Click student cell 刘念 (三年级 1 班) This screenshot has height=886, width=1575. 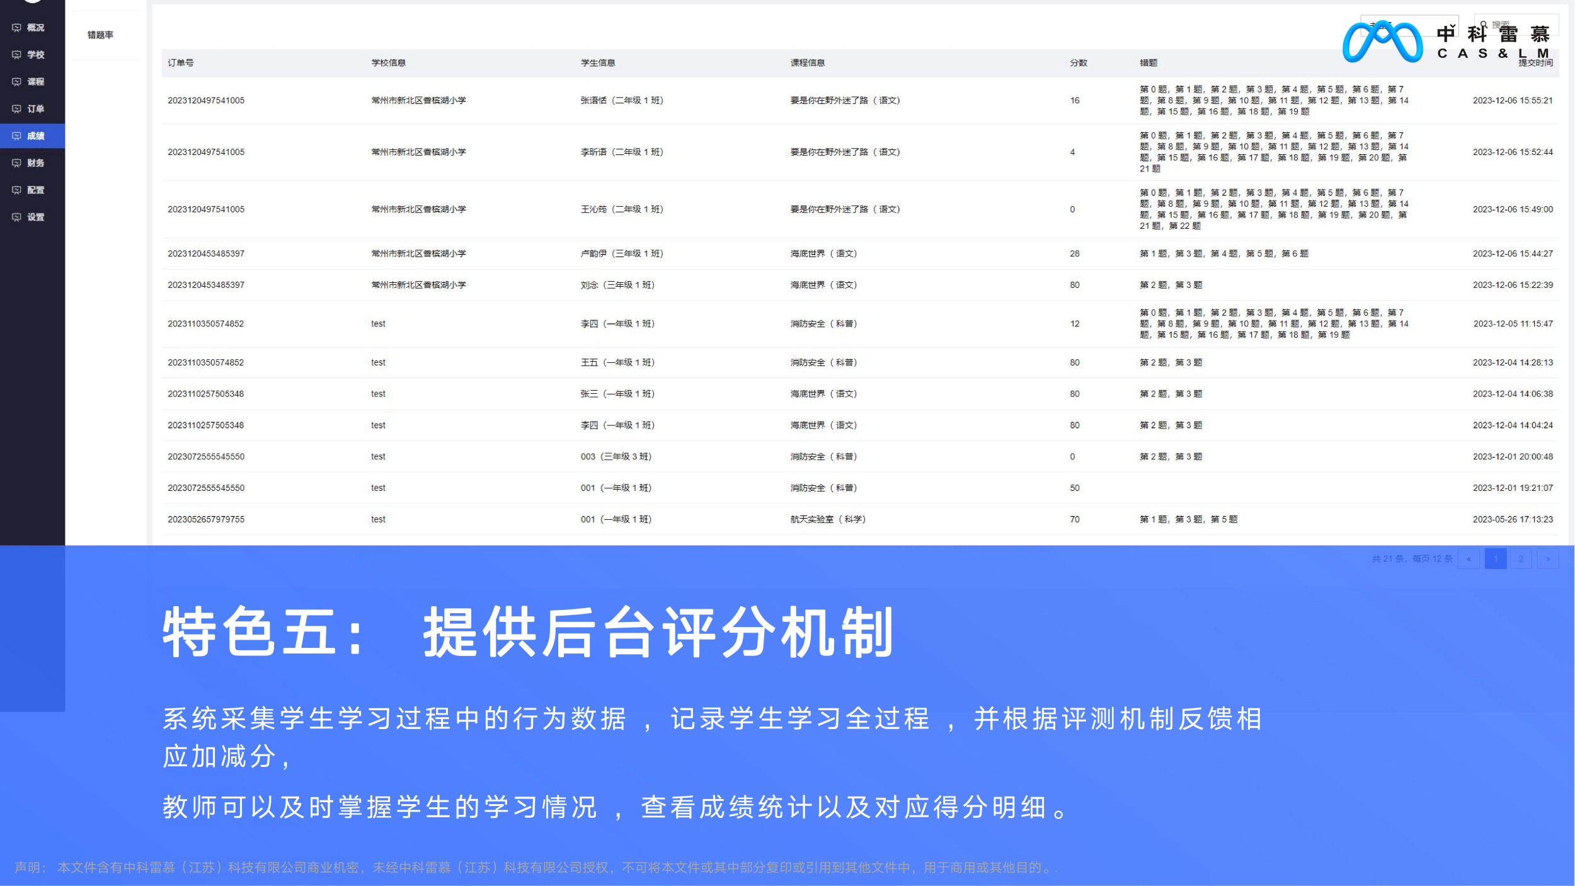coord(617,285)
